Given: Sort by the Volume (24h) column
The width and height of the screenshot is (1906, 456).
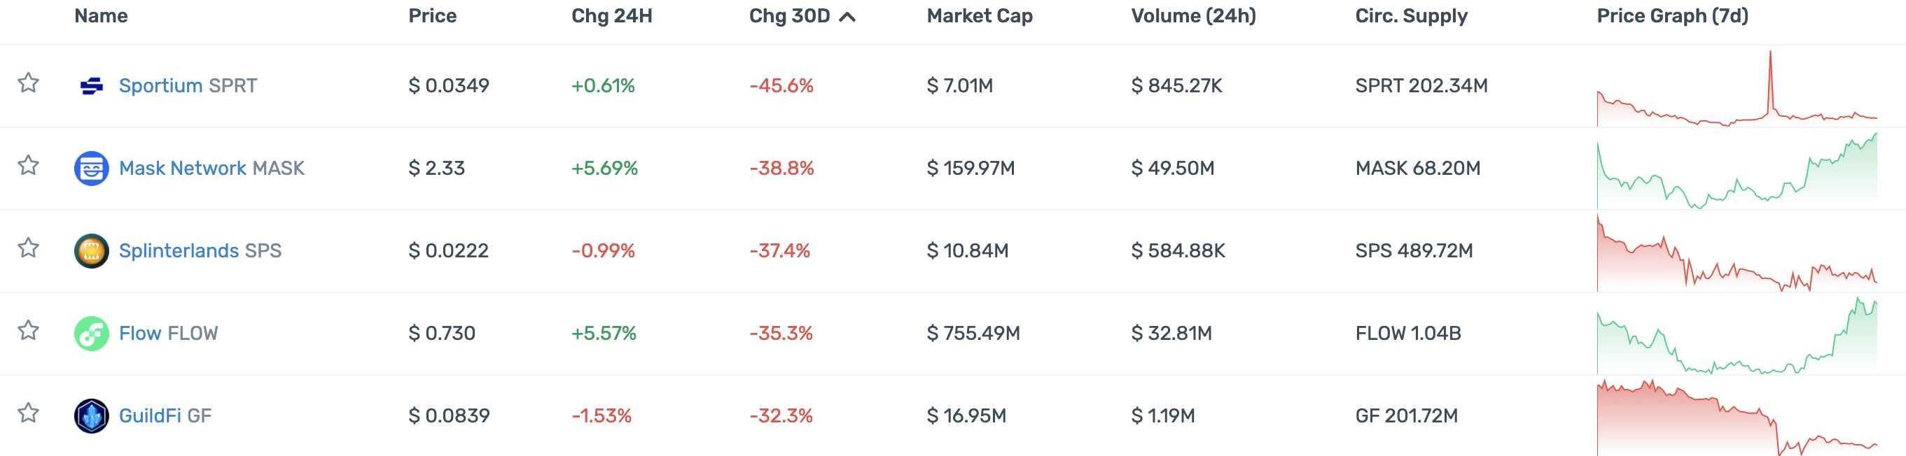Looking at the screenshot, I should coord(1192,16).
